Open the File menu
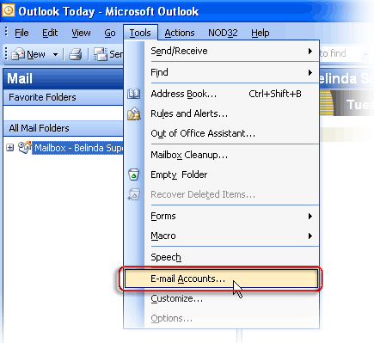Image resolution: width=374 pixels, height=343 pixels. click(x=21, y=33)
